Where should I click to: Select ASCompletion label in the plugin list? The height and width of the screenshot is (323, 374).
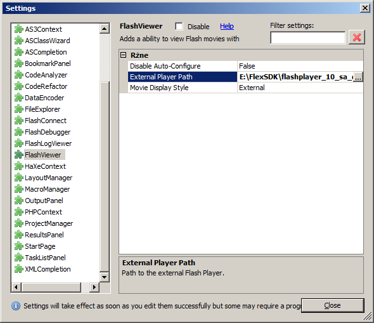pos(46,52)
